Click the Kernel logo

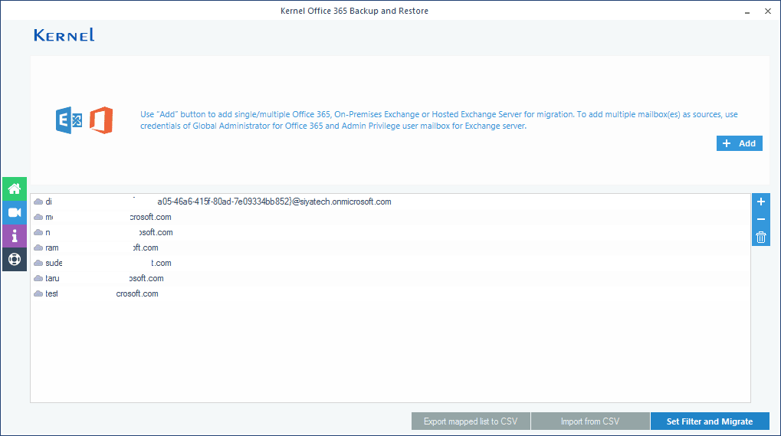pos(64,34)
